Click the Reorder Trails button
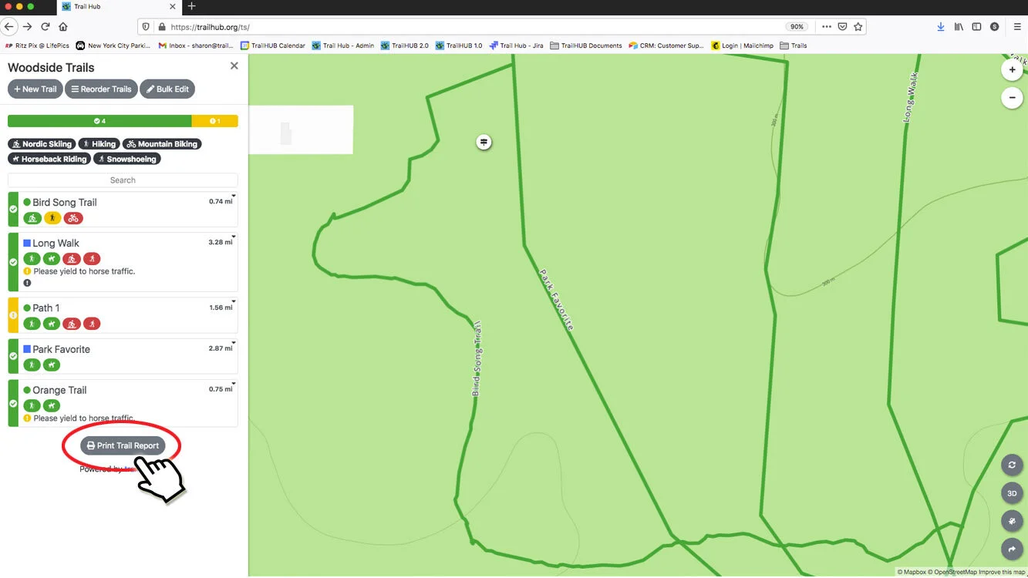The image size is (1028, 578). point(101,89)
